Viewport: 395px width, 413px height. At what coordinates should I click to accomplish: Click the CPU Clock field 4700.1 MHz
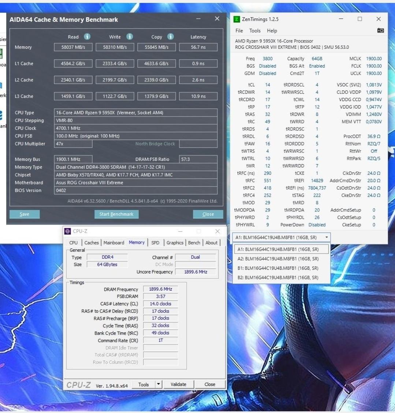click(136, 128)
